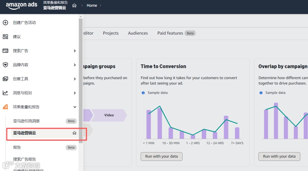Click the 洞察与规划 line chart icon
This screenshot has height=171, width=308.
pyautogui.click(x=5, y=93)
